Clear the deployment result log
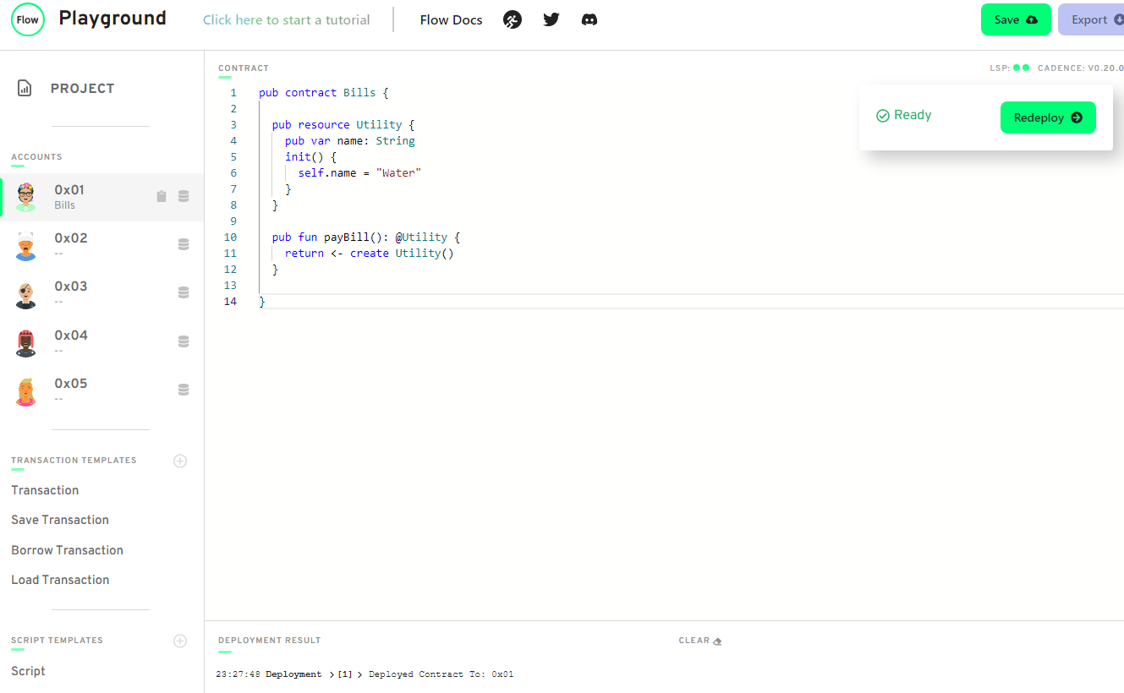The width and height of the screenshot is (1124, 693). (x=699, y=641)
